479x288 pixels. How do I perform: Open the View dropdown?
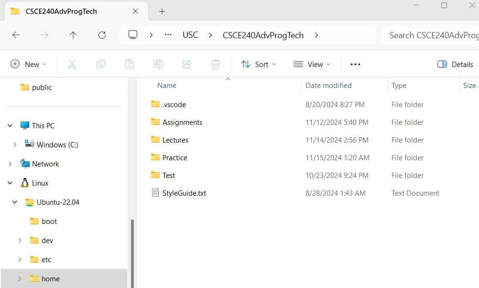pos(312,64)
